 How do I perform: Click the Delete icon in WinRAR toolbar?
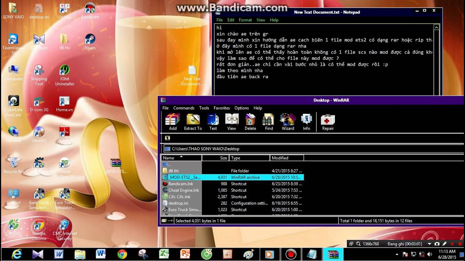[x=250, y=122]
